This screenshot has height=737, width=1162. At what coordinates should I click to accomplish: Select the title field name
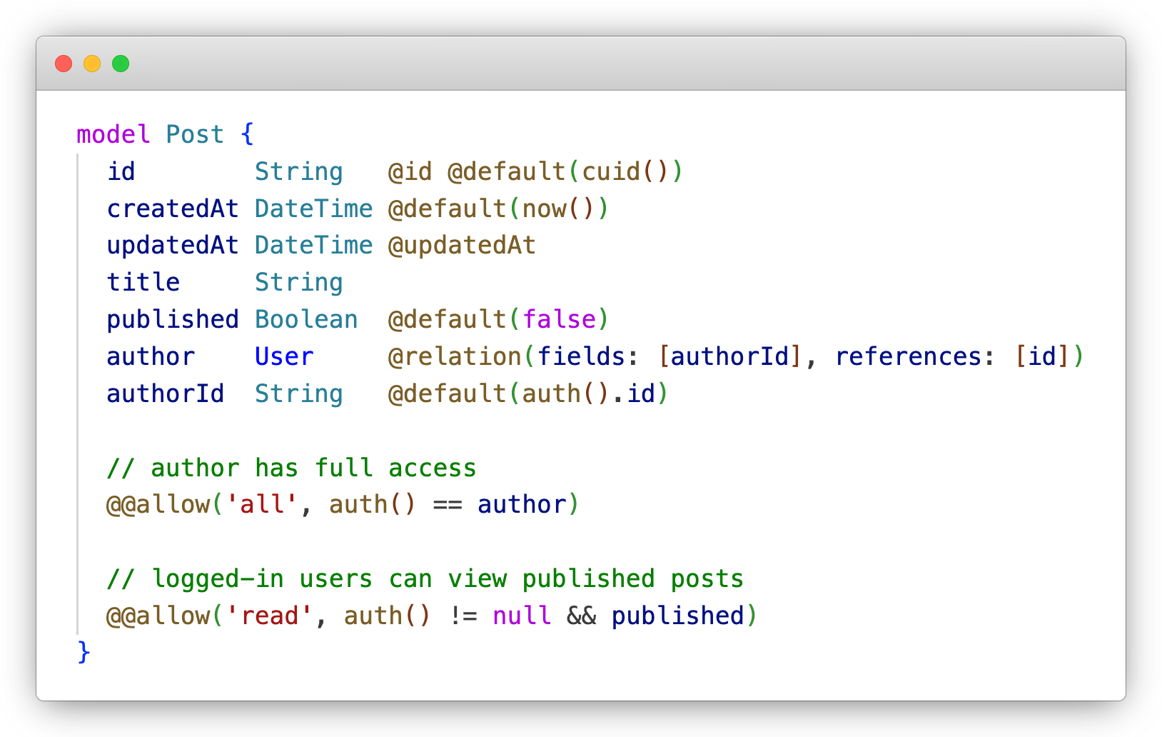coord(143,282)
